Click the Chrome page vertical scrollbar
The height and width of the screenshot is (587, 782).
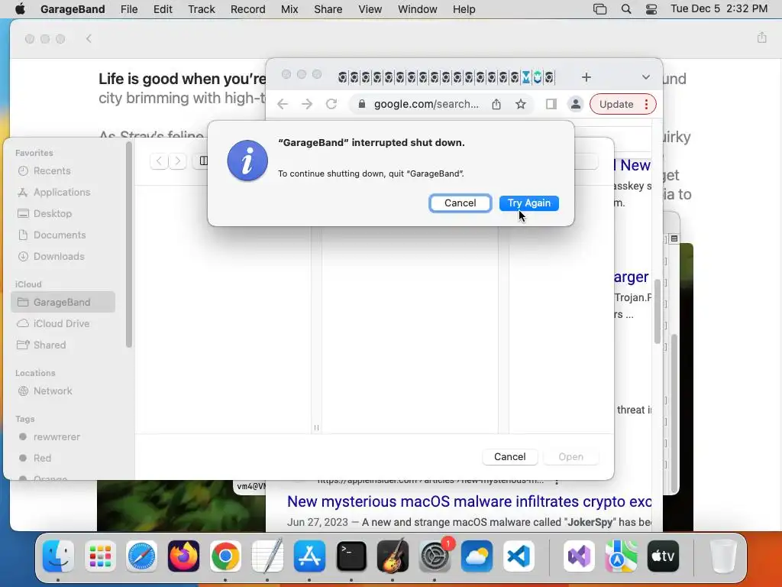pos(658,311)
